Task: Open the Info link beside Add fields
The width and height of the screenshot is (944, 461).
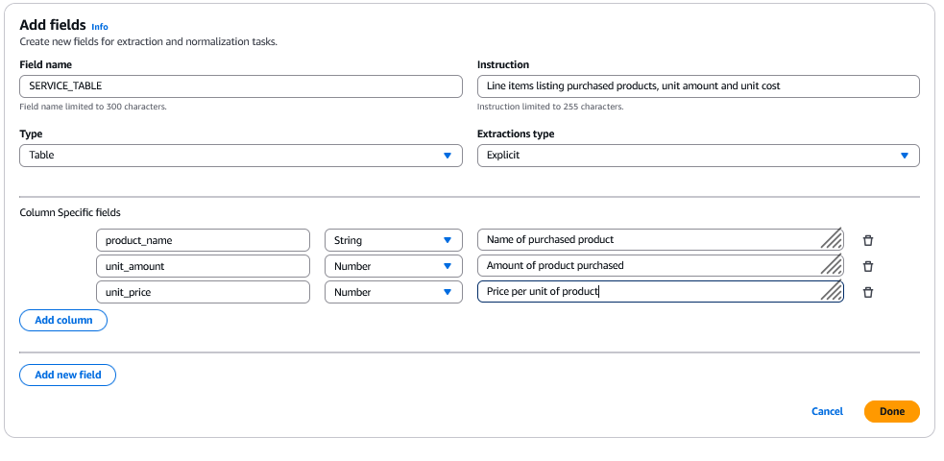Action: pos(100,27)
